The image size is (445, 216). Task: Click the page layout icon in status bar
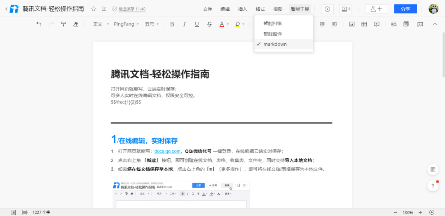click(x=25, y=212)
